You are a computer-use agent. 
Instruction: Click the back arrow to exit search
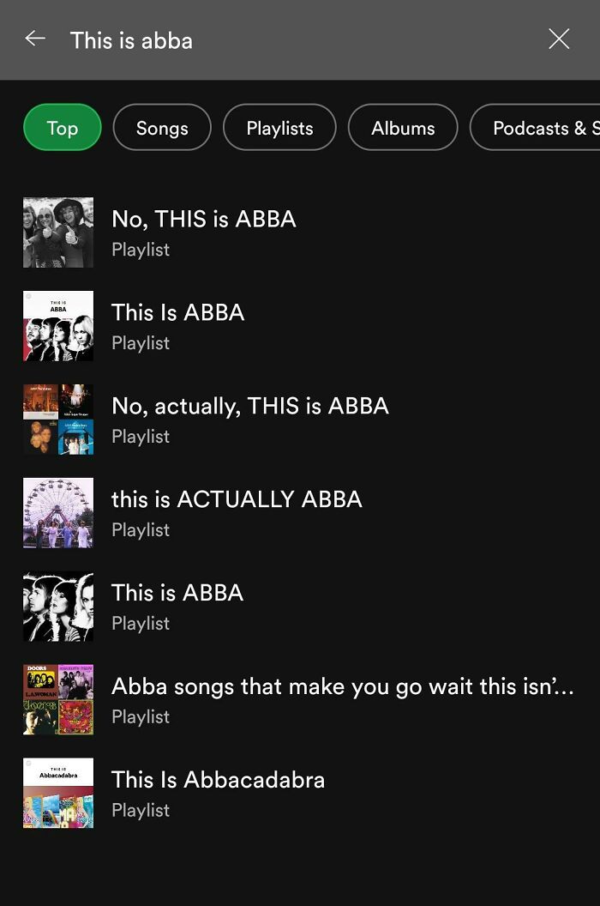[34, 39]
